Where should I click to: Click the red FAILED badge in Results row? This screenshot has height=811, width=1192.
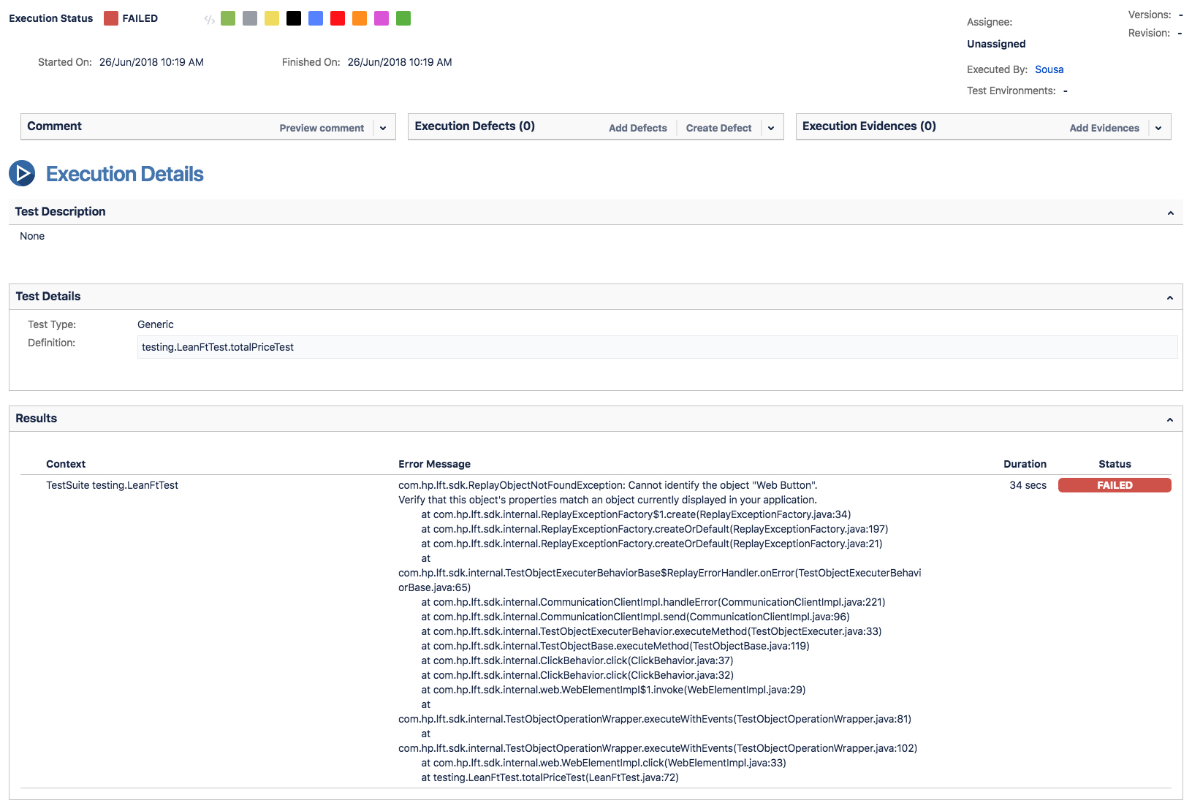(1115, 485)
